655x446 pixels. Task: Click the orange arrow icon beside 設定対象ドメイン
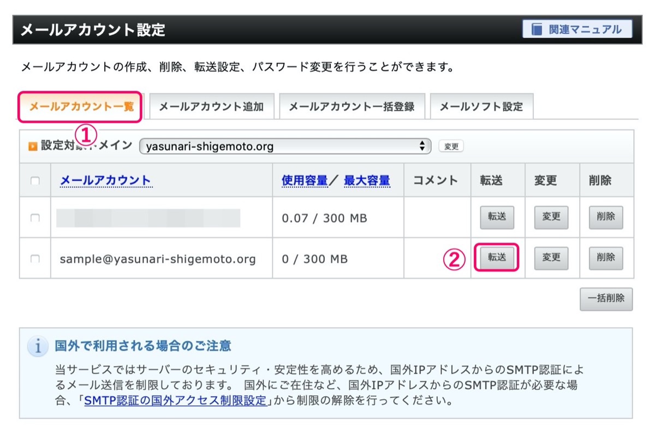(x=32, y=146)
